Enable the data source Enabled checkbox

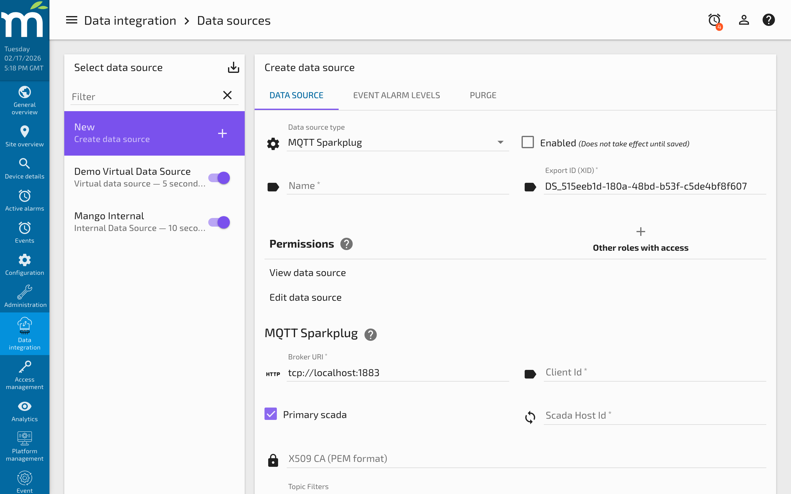coord(527,142)
